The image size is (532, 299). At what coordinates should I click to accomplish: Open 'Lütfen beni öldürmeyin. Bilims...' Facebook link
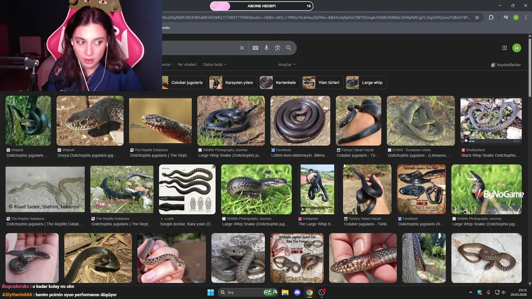coord(300,155)
